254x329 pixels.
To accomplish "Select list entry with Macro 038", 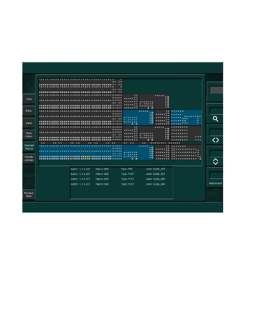I will (x=121, y=184).
